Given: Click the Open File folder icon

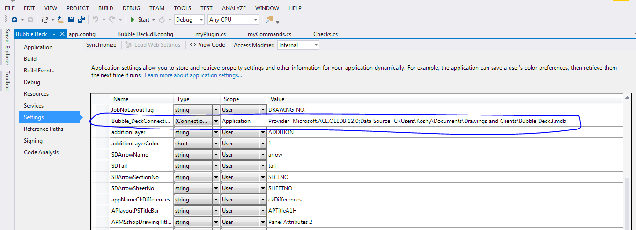Looking at the screenshot, I should tap(61, 20).
